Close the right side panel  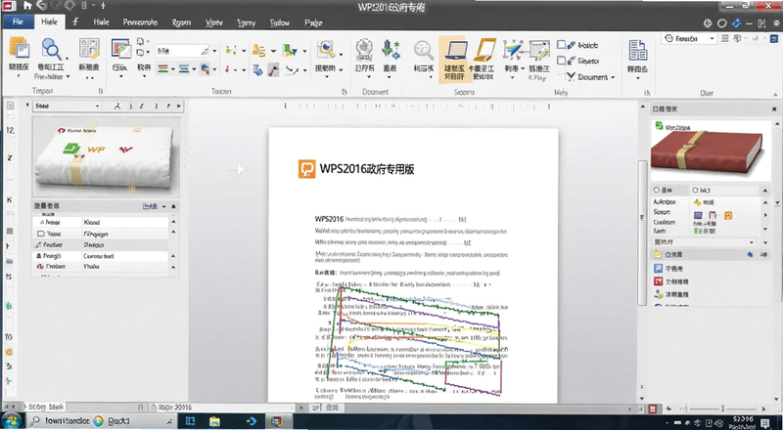pos(774,108)
